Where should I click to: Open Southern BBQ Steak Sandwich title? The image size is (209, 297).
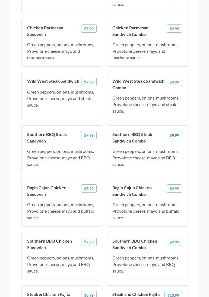coord(47,138)
